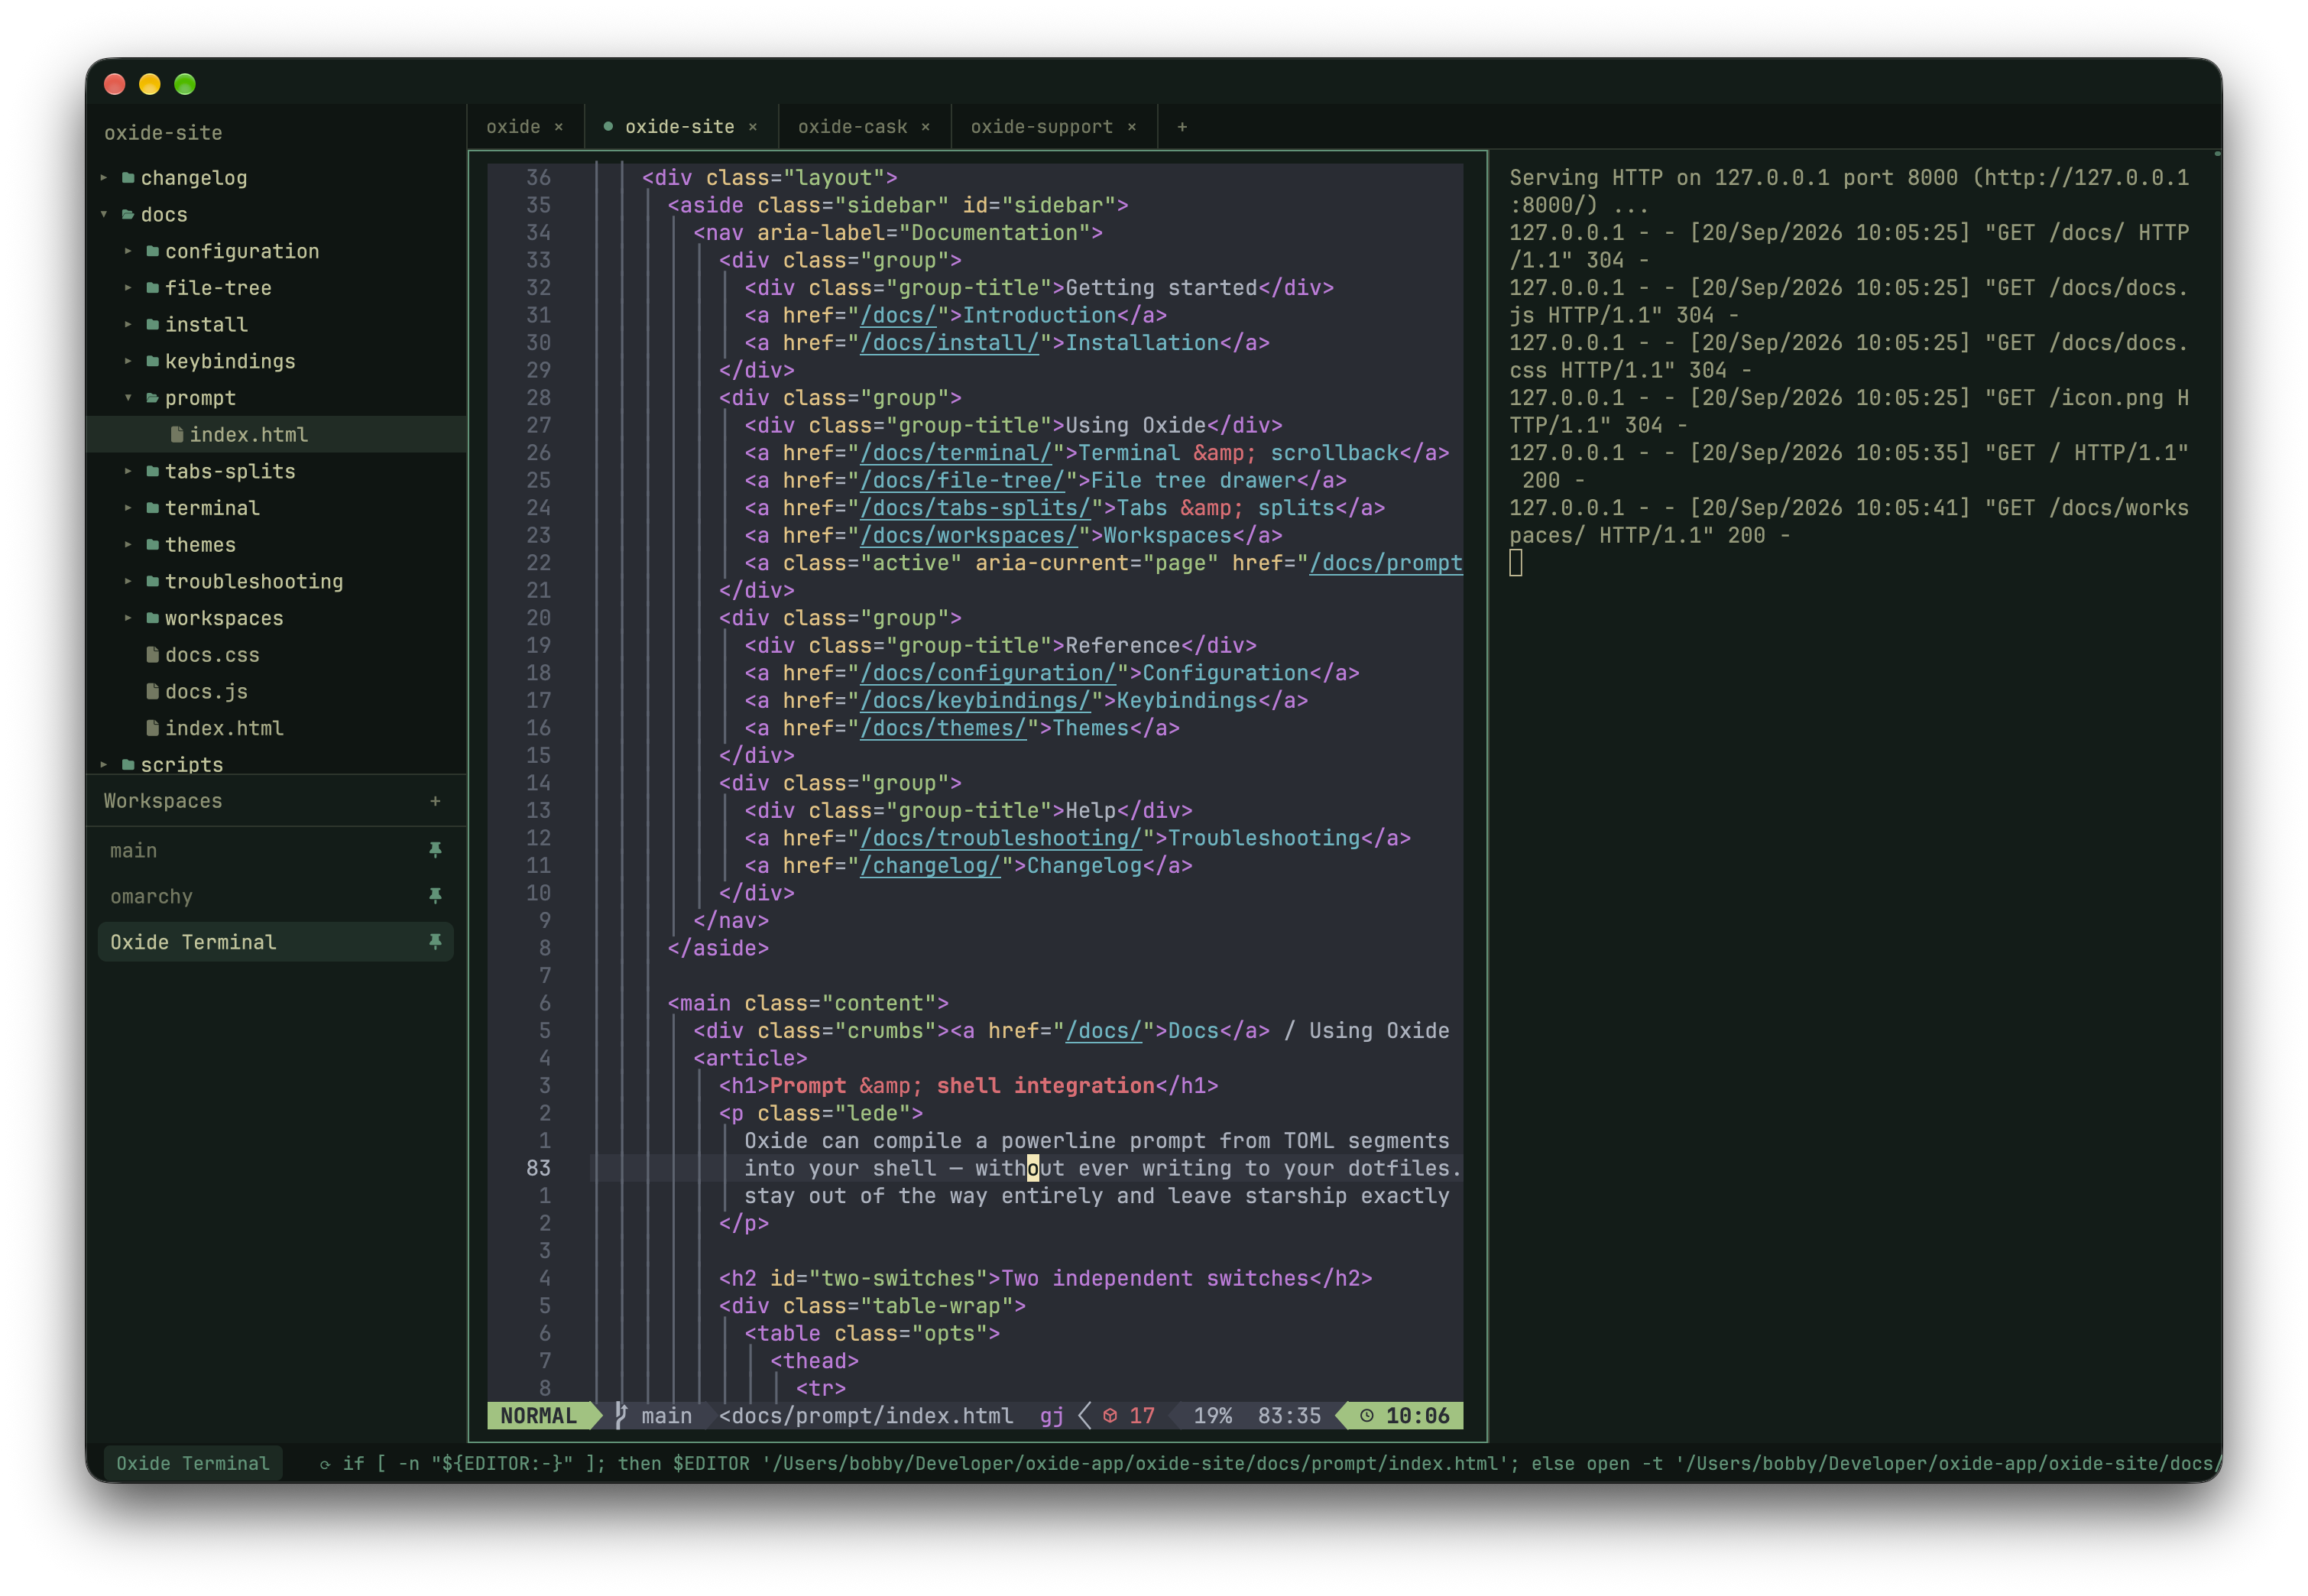Expand the changelog folder
The height and width of the screenshot is (1596, 2308).
coord(104,178)
